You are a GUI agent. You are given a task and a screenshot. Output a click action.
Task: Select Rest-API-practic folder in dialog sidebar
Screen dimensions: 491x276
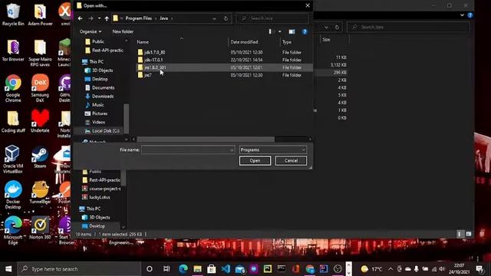click(107, 51)
